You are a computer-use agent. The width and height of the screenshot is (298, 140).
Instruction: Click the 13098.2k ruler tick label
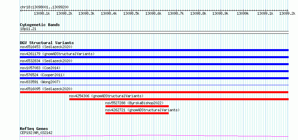coord(64,13)
